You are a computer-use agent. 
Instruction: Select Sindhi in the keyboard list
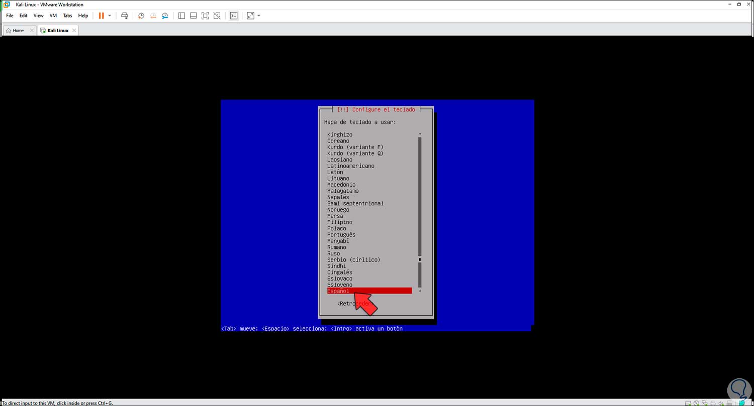337,266
